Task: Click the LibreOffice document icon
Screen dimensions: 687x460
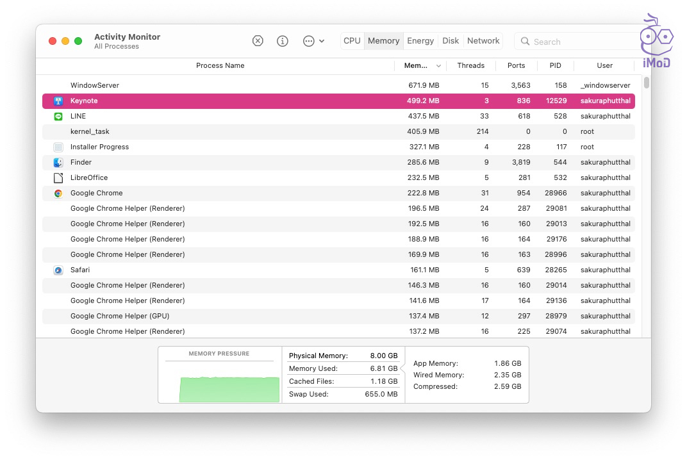Action: tap(58, 177)
